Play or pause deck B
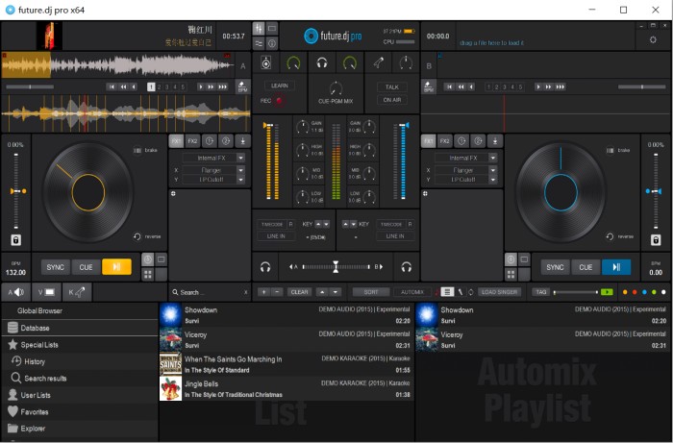This screenshot has height=443, width=673. [x=616, y=267]
